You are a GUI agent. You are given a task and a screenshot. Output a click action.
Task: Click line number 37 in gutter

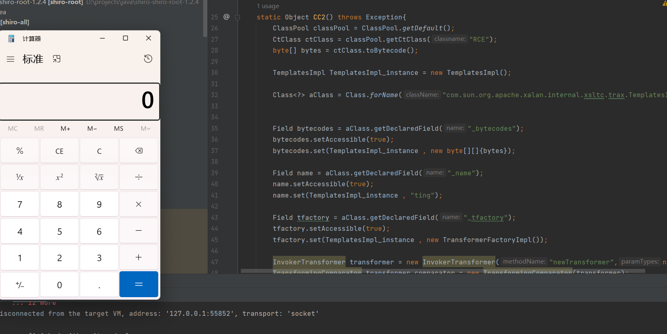tap(215, 151)
